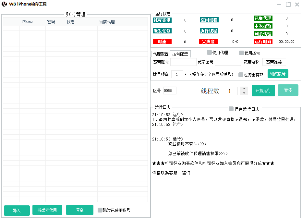Enable the 使用代理 checkbox
302x219 pixels.
click(x=209, y=53)
